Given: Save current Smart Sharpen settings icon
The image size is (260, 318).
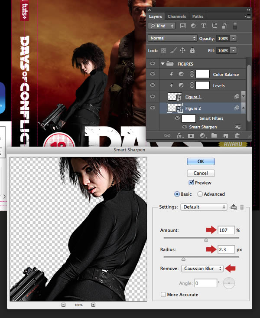Looking at the screenshot, I should pyautogui.click(x=234, y=207).
